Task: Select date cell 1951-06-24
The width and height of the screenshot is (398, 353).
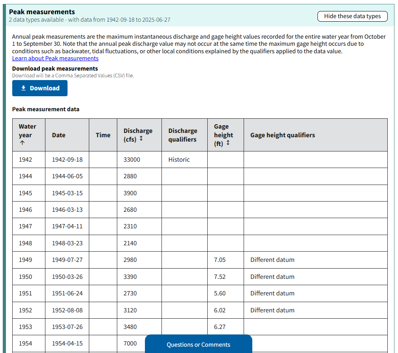Action: pyautogui.click(x=67, y=293)
